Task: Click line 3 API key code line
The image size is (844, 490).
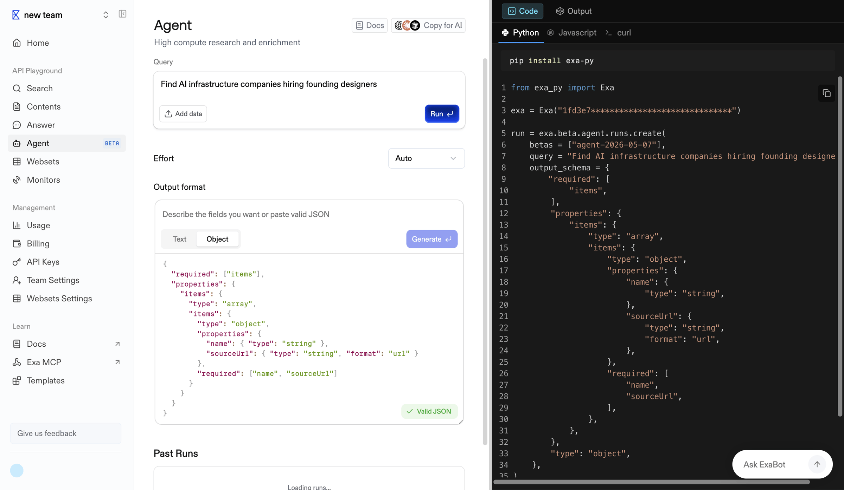Action: pyautogui.click(x=626, y=111)
